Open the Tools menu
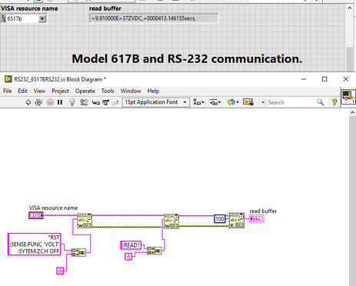This screenshot has height=286, width=356. (x=108, y=91)
